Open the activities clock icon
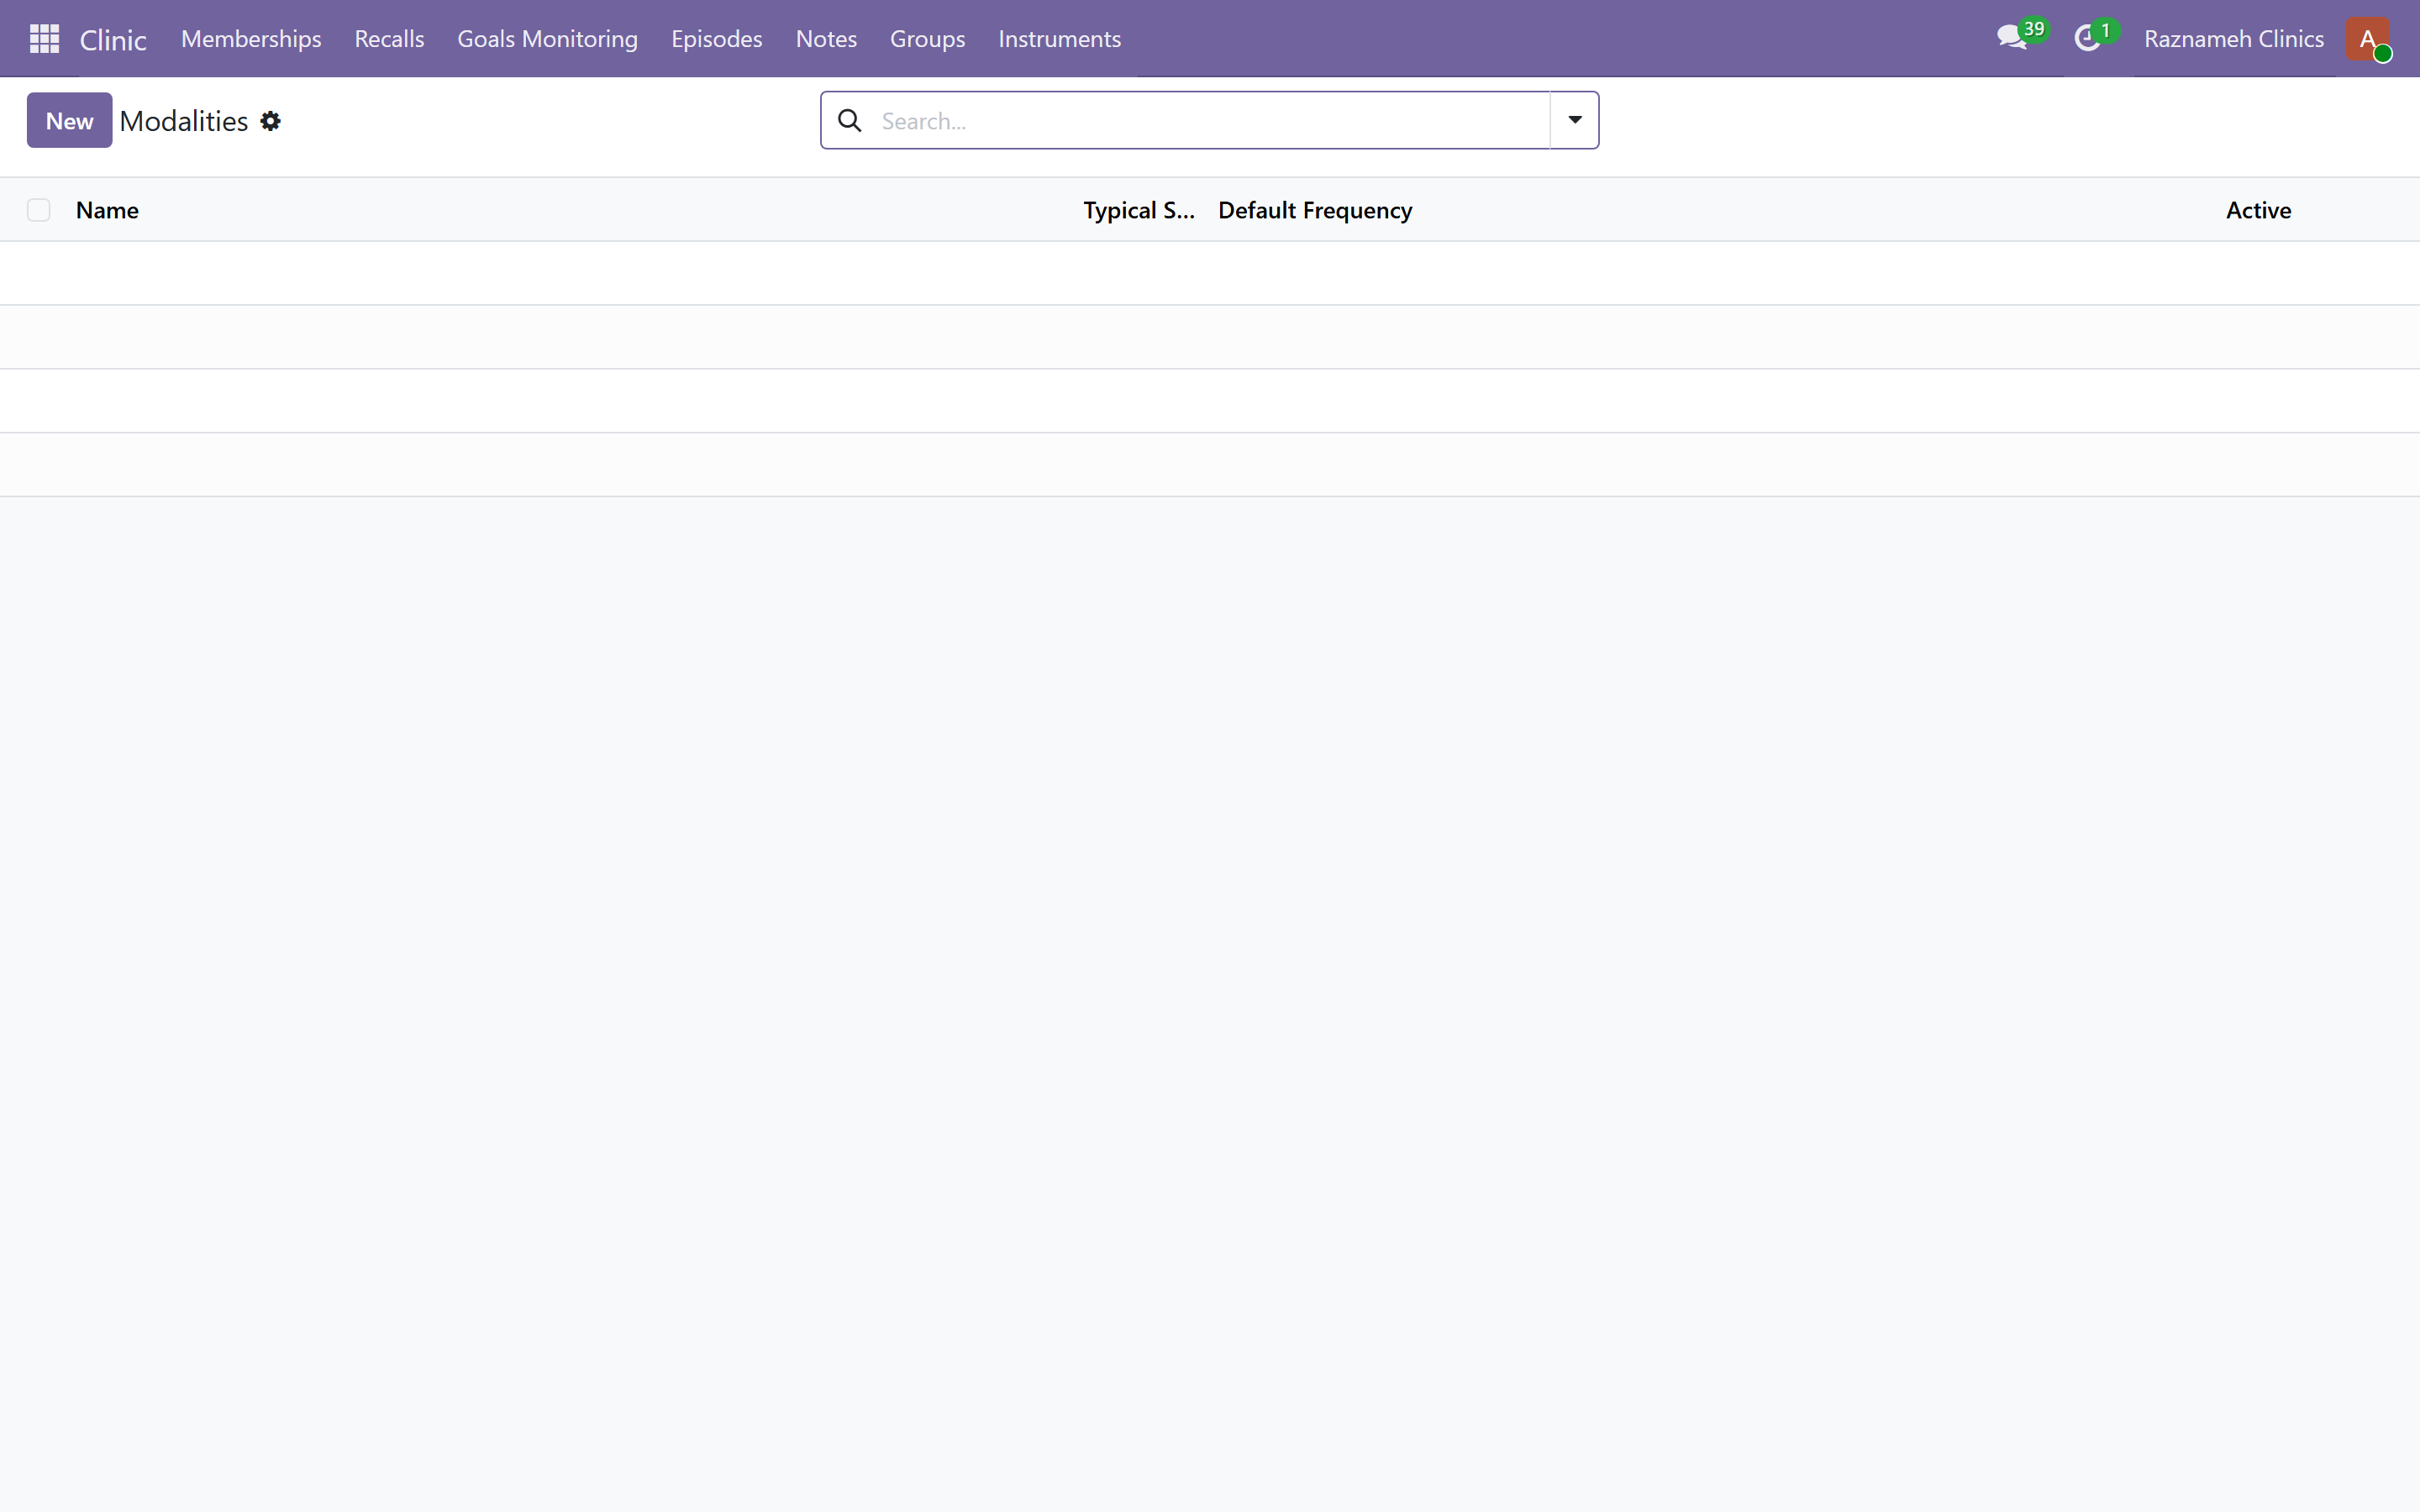The height and width of the screenshot is (1512, 2420). pyautogui.click(x=2087, y=39)
